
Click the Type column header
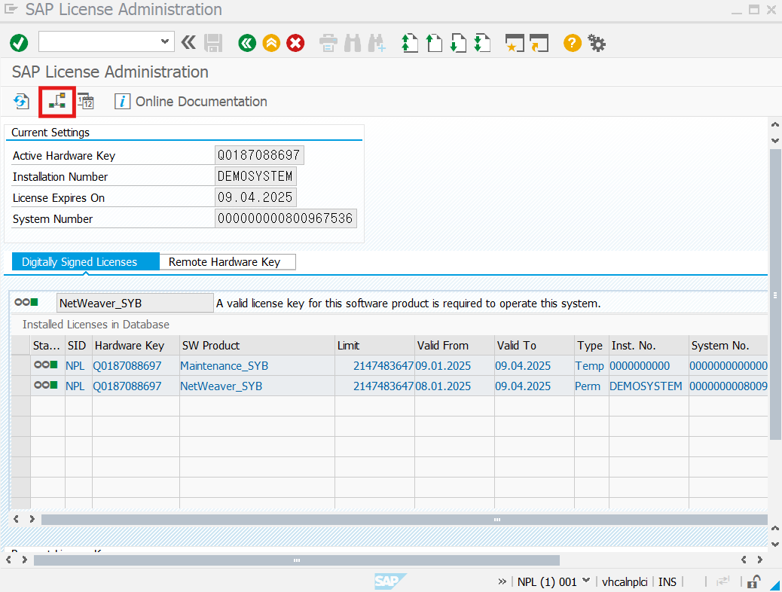tap(591, 346)
